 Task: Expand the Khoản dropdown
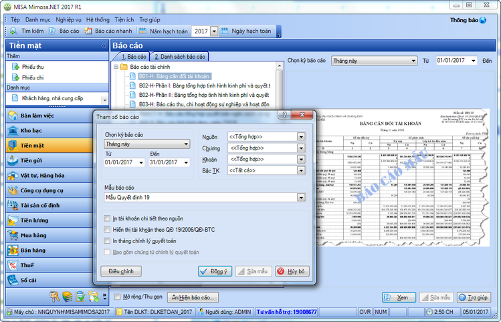pyautogui.click(x=301, y=159)
